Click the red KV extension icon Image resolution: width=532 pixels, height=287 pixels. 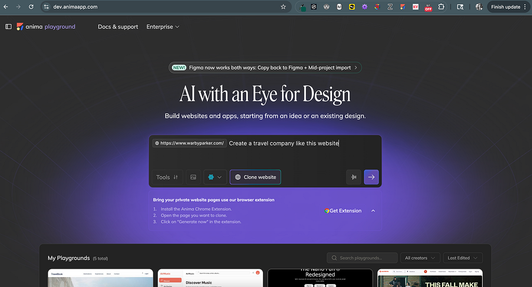point(415,7)
